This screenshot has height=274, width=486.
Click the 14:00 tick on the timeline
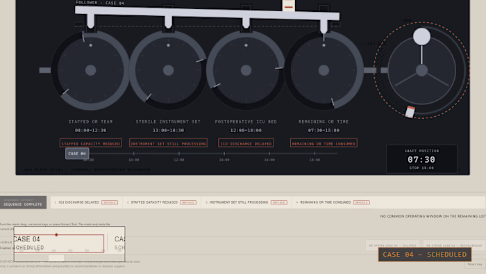point(224,154)
